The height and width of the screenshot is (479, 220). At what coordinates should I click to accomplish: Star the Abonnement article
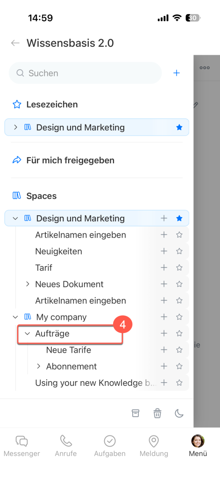(179, 366)
